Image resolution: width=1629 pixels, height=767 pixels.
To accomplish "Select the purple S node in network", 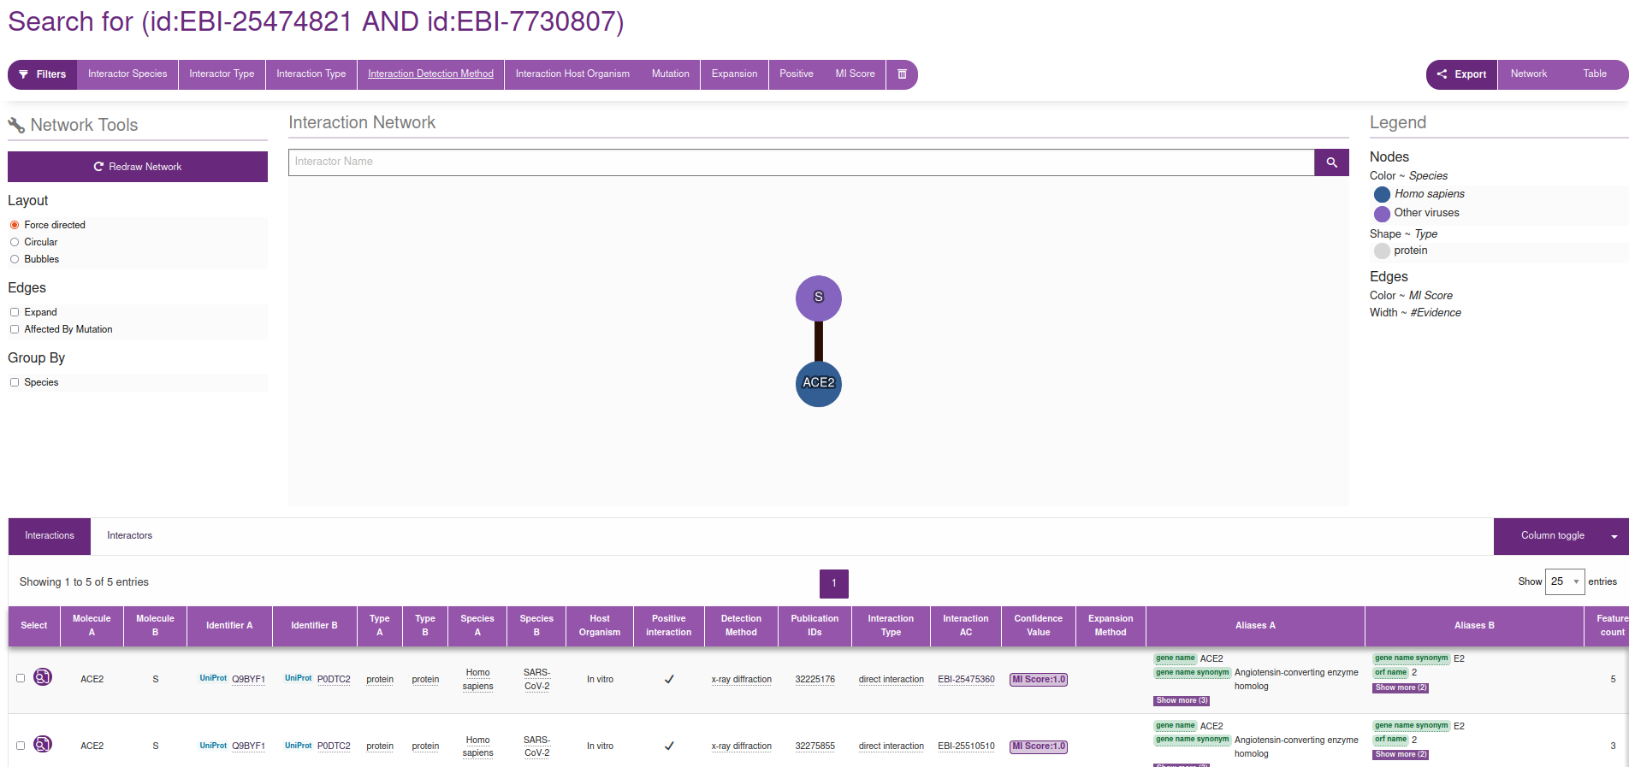I will 818,298.
